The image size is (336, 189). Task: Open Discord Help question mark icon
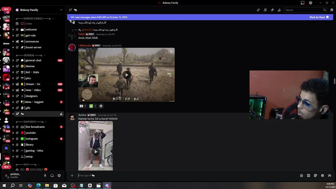coord(311,3)
